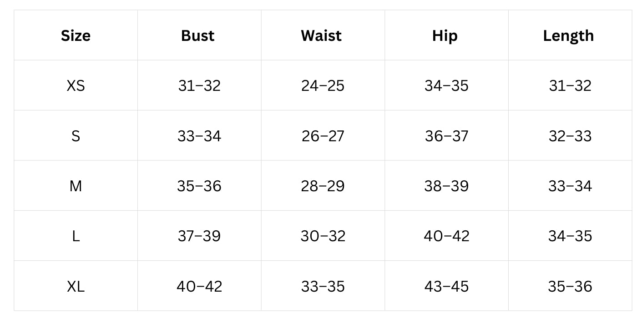Select the S hip value 36–37
This screenshot has height=318, width=637.
[446, 136]
